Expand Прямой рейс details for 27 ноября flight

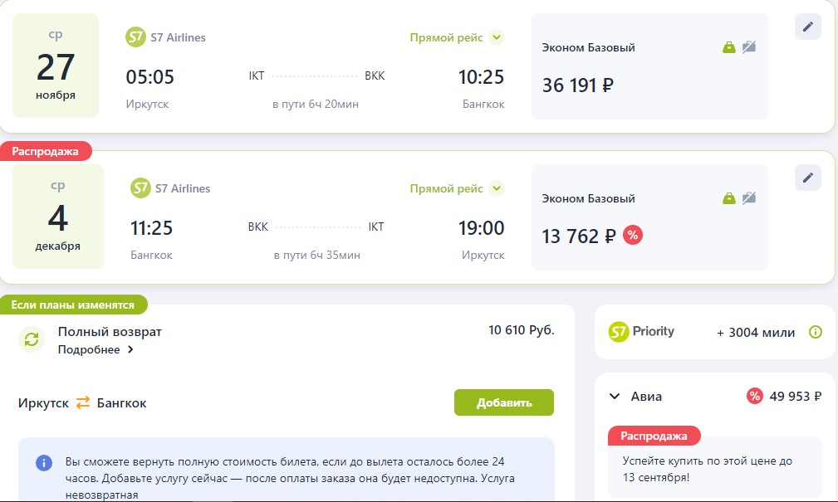497,37
